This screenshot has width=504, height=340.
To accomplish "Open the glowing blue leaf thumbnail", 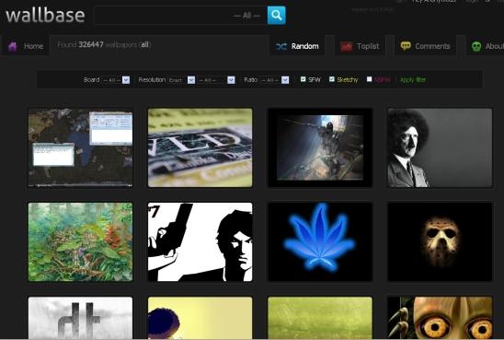I will coord(320,241).
